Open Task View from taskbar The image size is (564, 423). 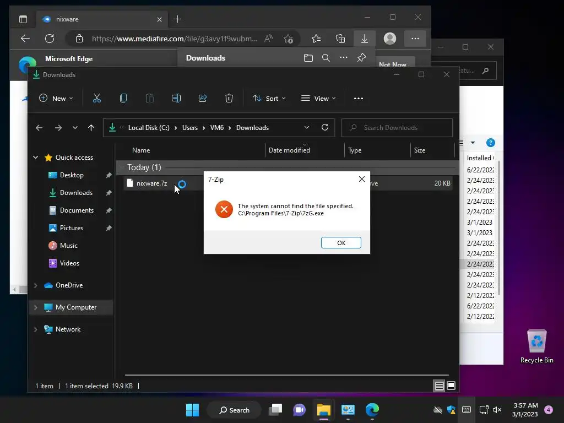pos(275,410)
